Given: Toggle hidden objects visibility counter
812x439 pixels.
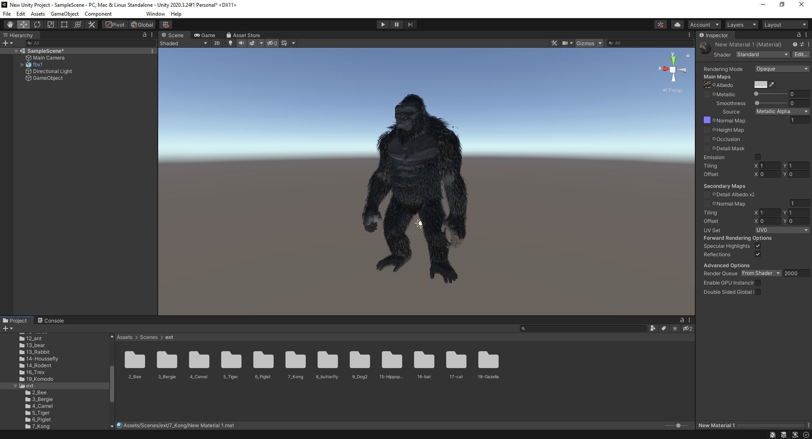Looking at the screenshot, I should (x=272, y=43).
